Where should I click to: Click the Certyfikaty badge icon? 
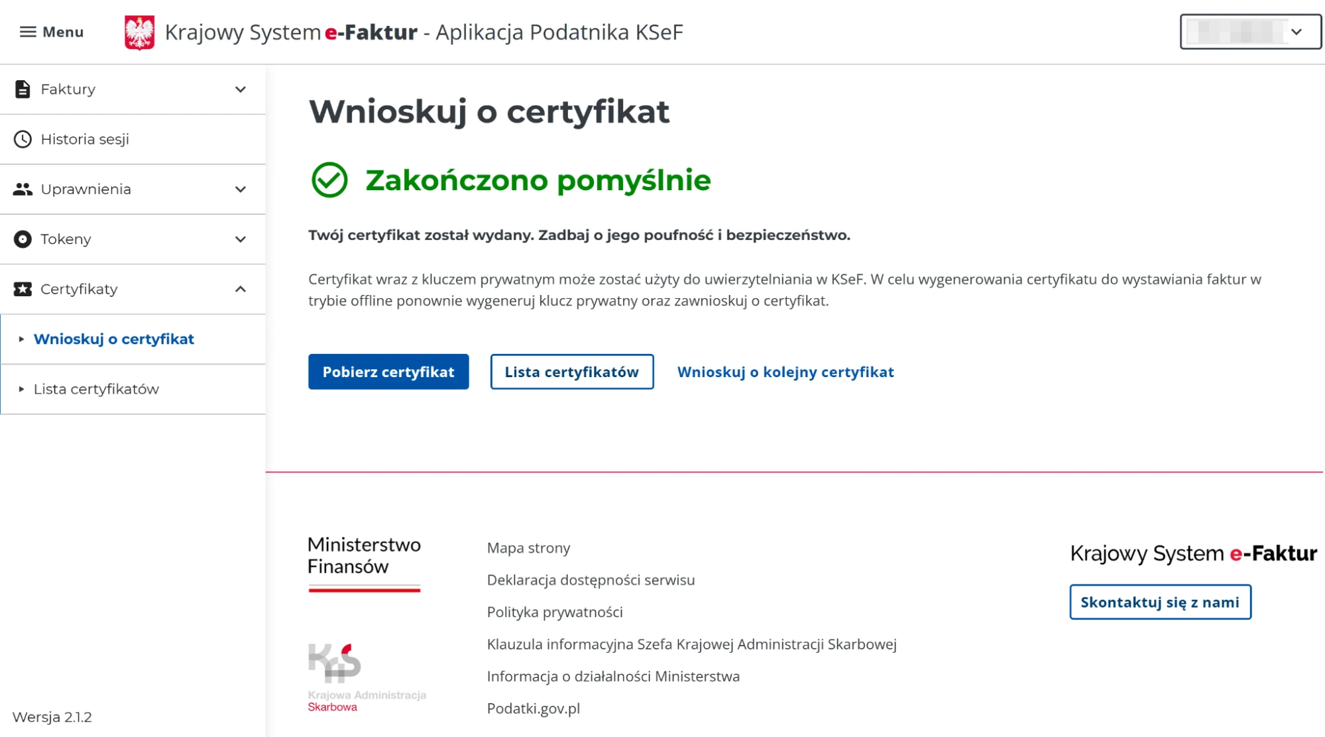point(23,289)
